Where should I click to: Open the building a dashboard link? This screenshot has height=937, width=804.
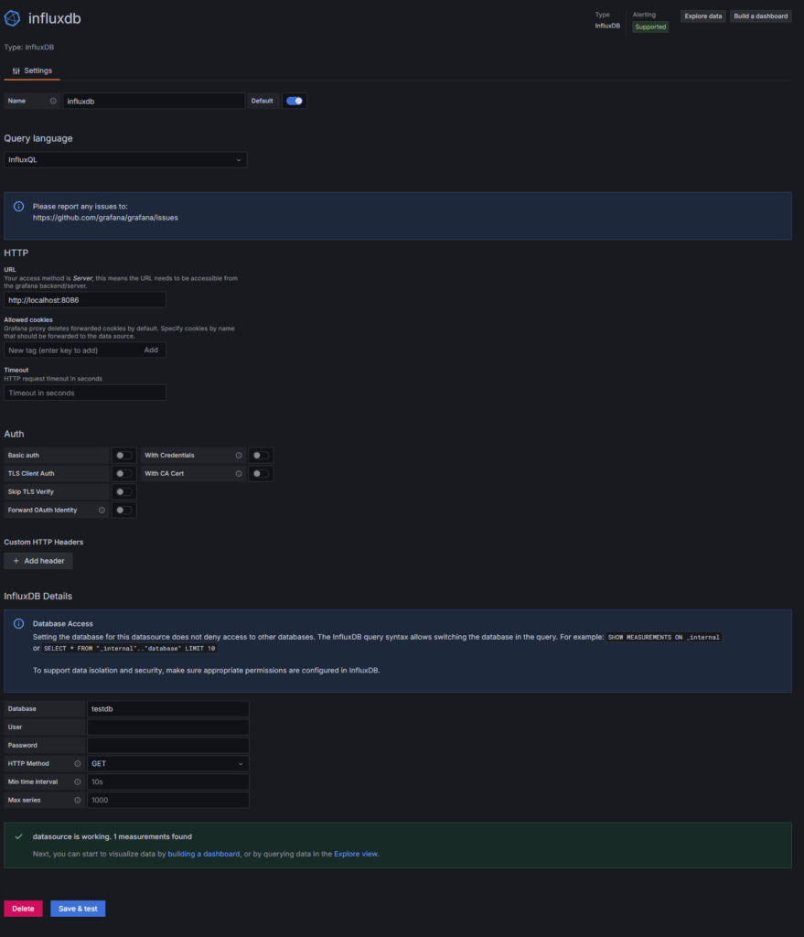coord(204,854)
